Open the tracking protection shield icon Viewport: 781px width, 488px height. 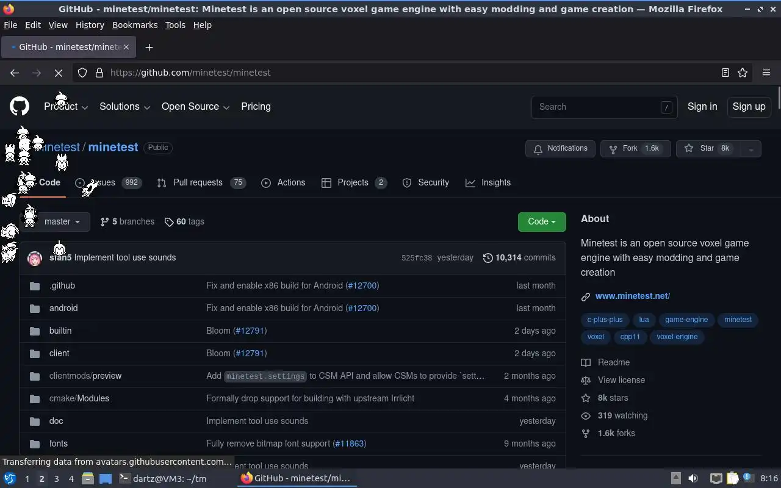[82, 73]
